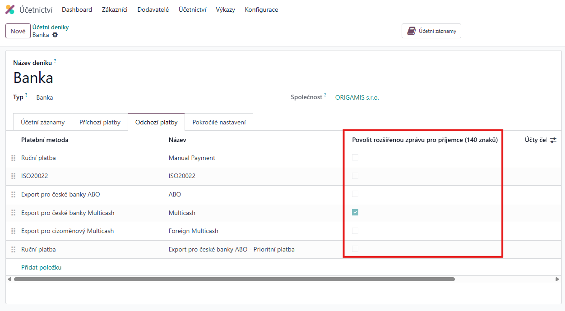Image resolution: width=565 pixels, height=311 pixels.
Task: Uncheck extended message for Multicash
Action: click(355, 212)
